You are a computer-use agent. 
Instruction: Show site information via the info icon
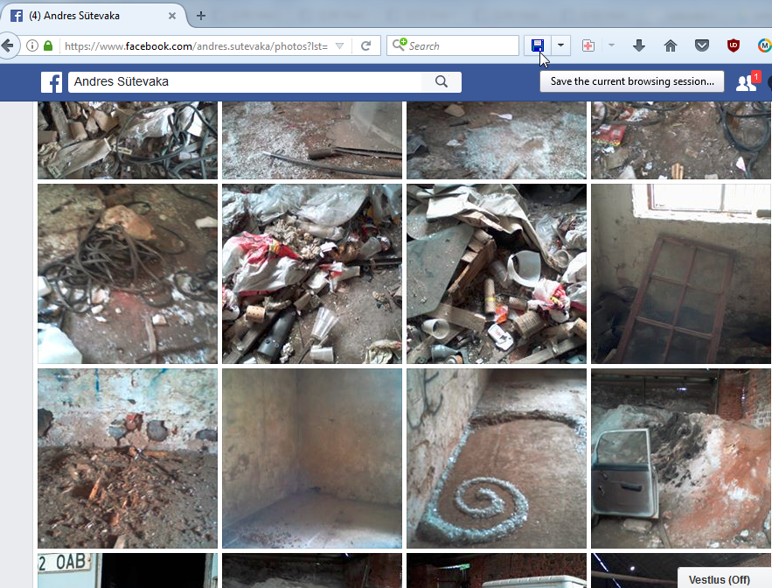[32, 45]
